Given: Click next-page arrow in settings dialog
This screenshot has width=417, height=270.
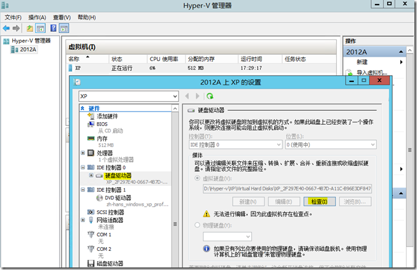Looking at the screenshot, I should tap(197, 96).
